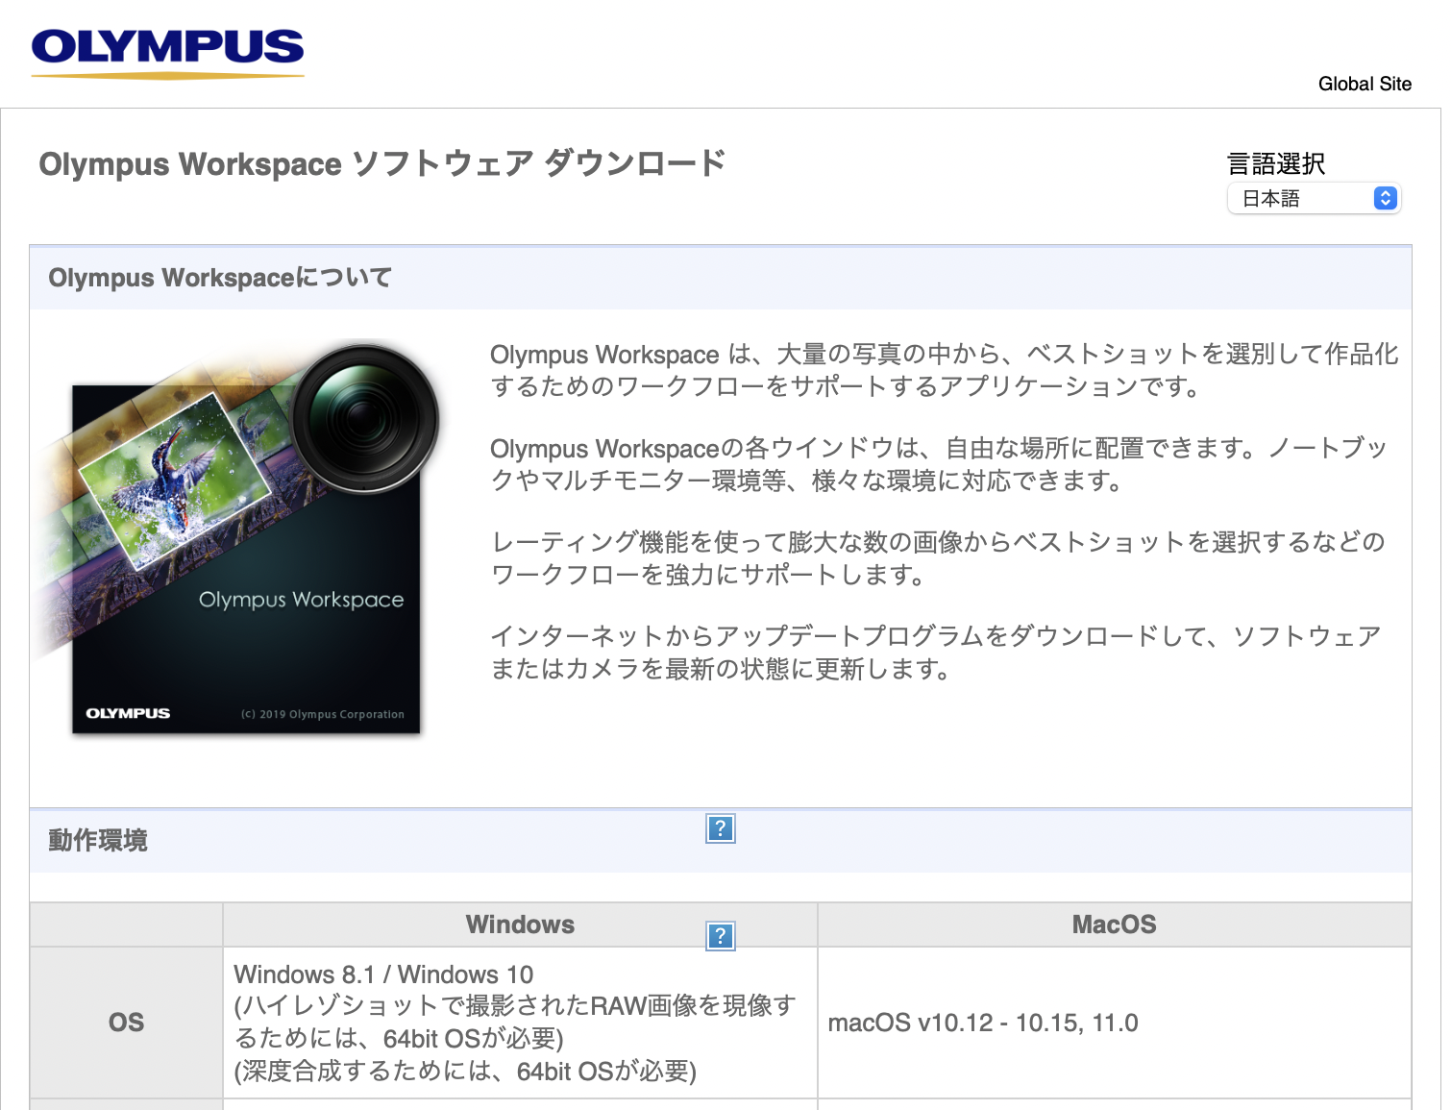
Task: Click the Windows column header
Action: [x=520, y=925]
